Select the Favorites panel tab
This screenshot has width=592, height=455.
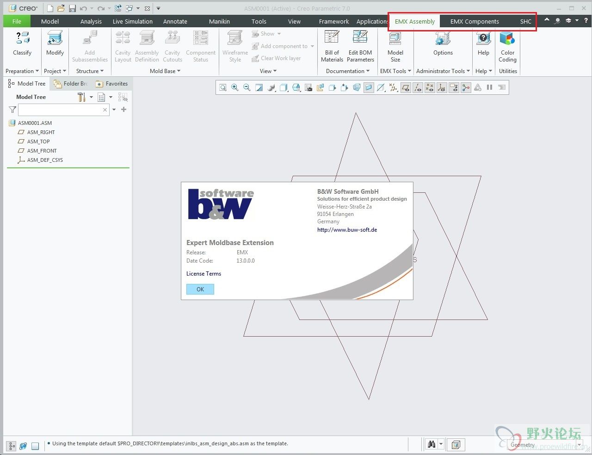(x=111, y=84)
